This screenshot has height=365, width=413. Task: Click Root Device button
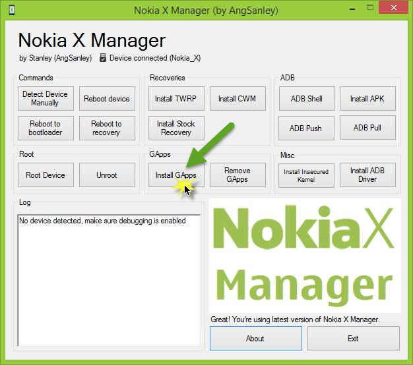[46, 175]
